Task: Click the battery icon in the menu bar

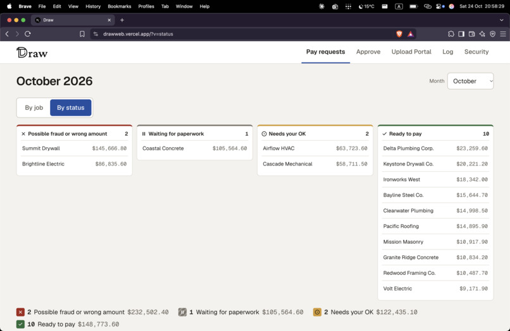Action: (413, 6)
